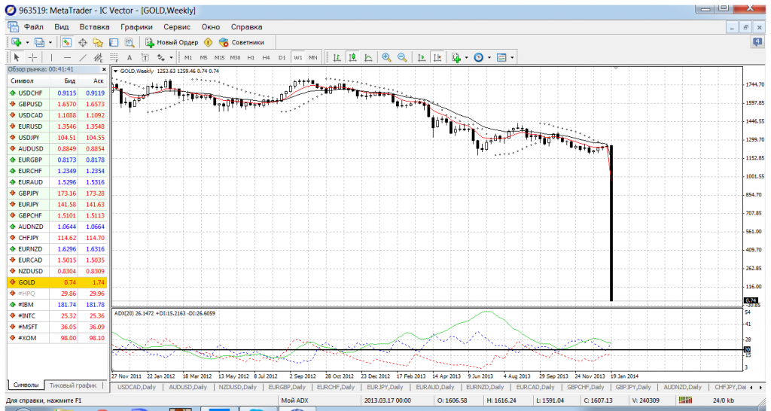Expand the Periods clock dropdown arrow
This screenshot has width=771, height=411.
click(x=489, y=58)
